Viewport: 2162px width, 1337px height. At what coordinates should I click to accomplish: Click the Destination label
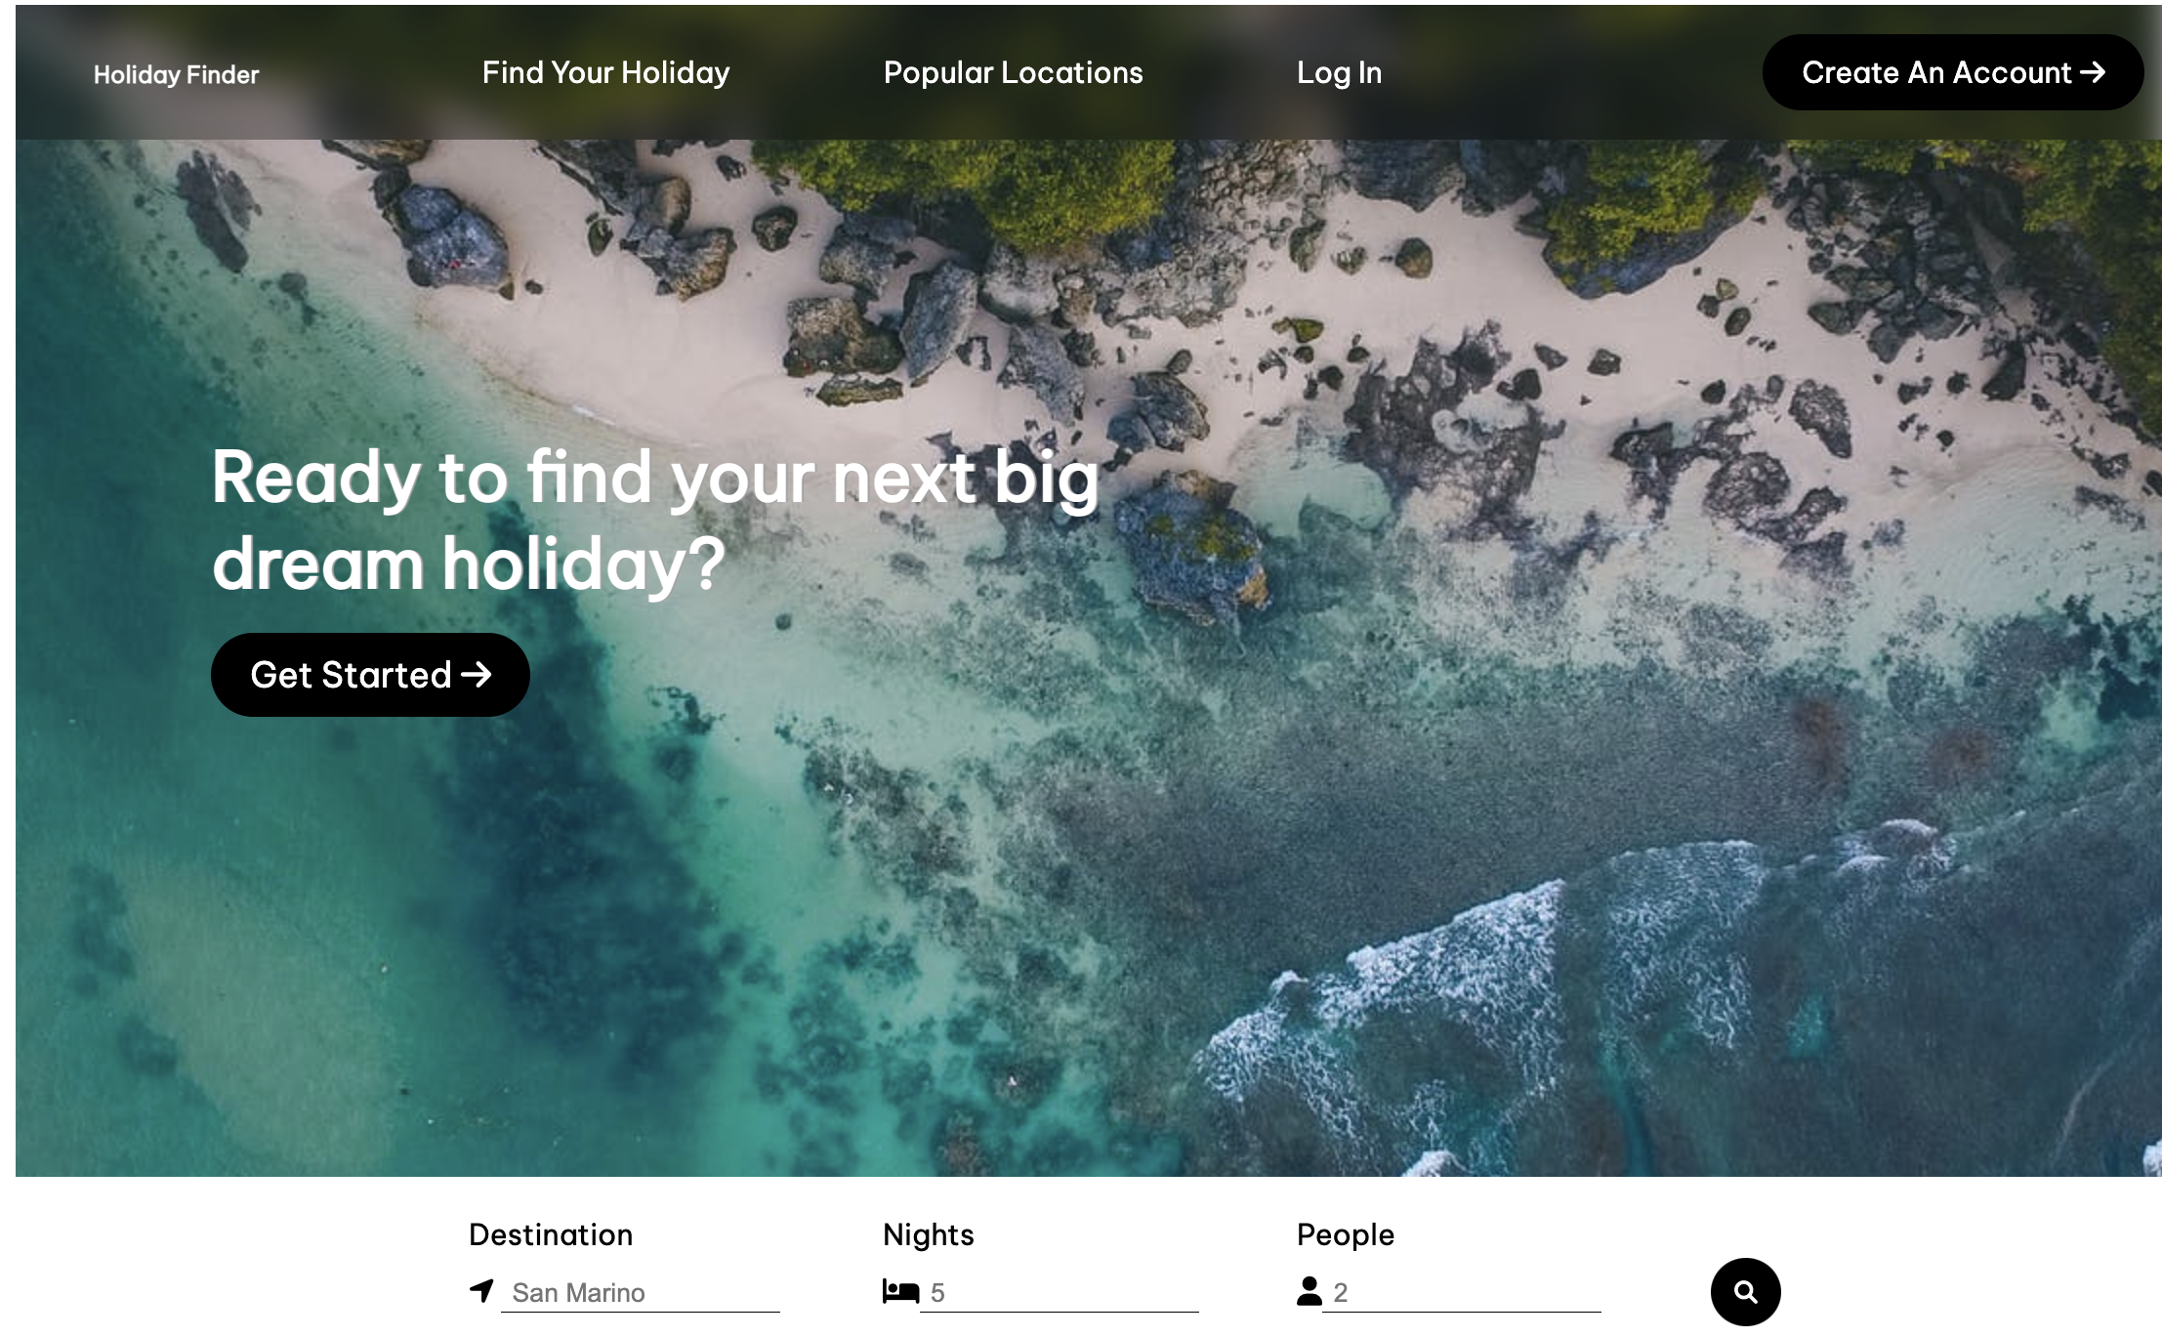click(551, 1234)
